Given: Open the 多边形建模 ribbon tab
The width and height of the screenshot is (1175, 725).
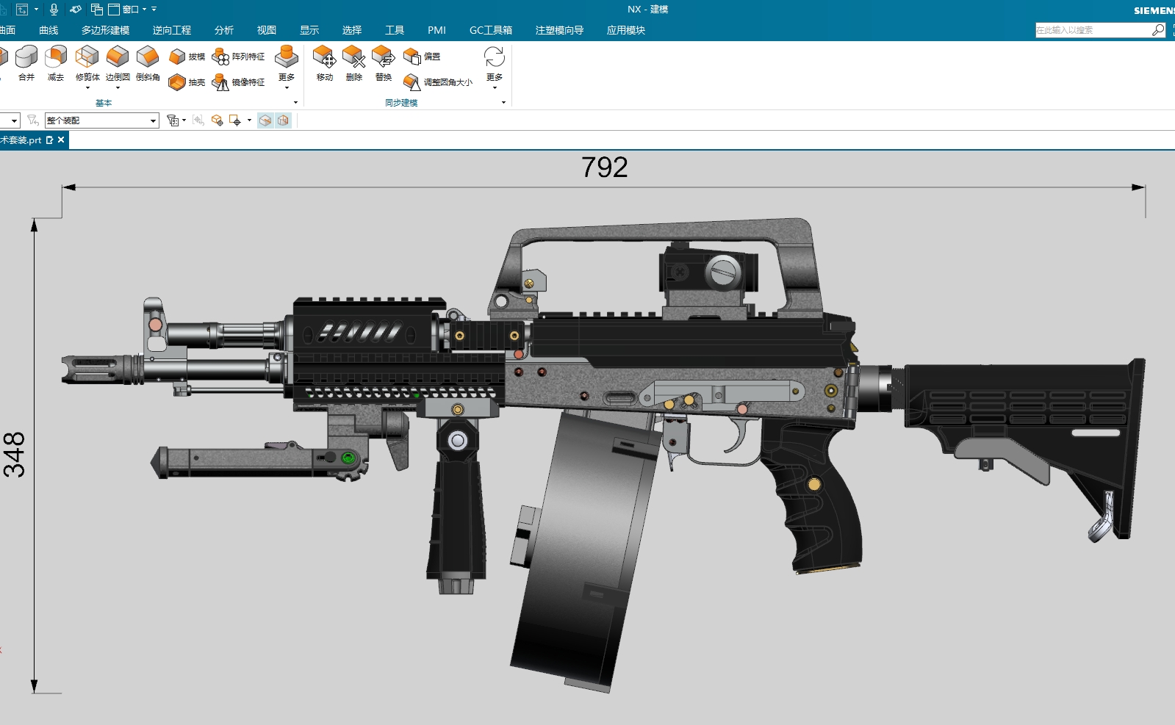Looking at the screenshot, I should 105,30.
